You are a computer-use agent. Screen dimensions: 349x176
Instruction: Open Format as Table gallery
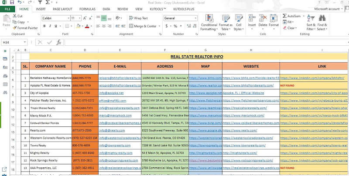point(226,23)
